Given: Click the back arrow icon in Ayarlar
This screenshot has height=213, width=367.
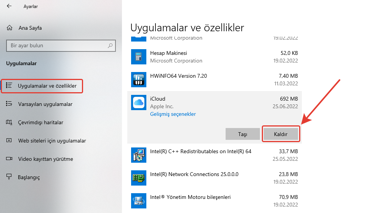Looking at the screenshot, I should (9, 6).
